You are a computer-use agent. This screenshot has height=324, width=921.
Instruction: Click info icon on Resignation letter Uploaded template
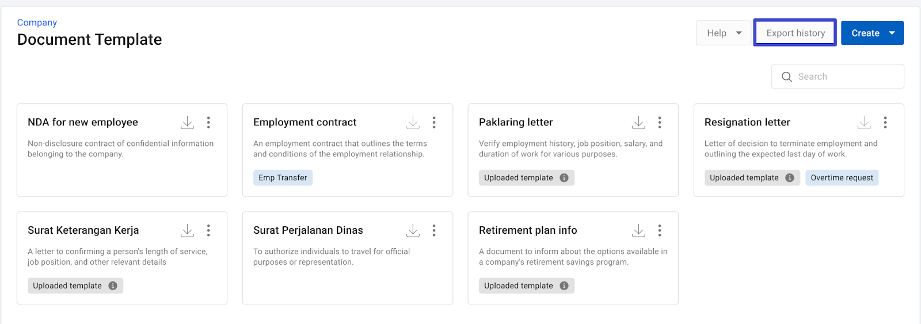(790, 178)
